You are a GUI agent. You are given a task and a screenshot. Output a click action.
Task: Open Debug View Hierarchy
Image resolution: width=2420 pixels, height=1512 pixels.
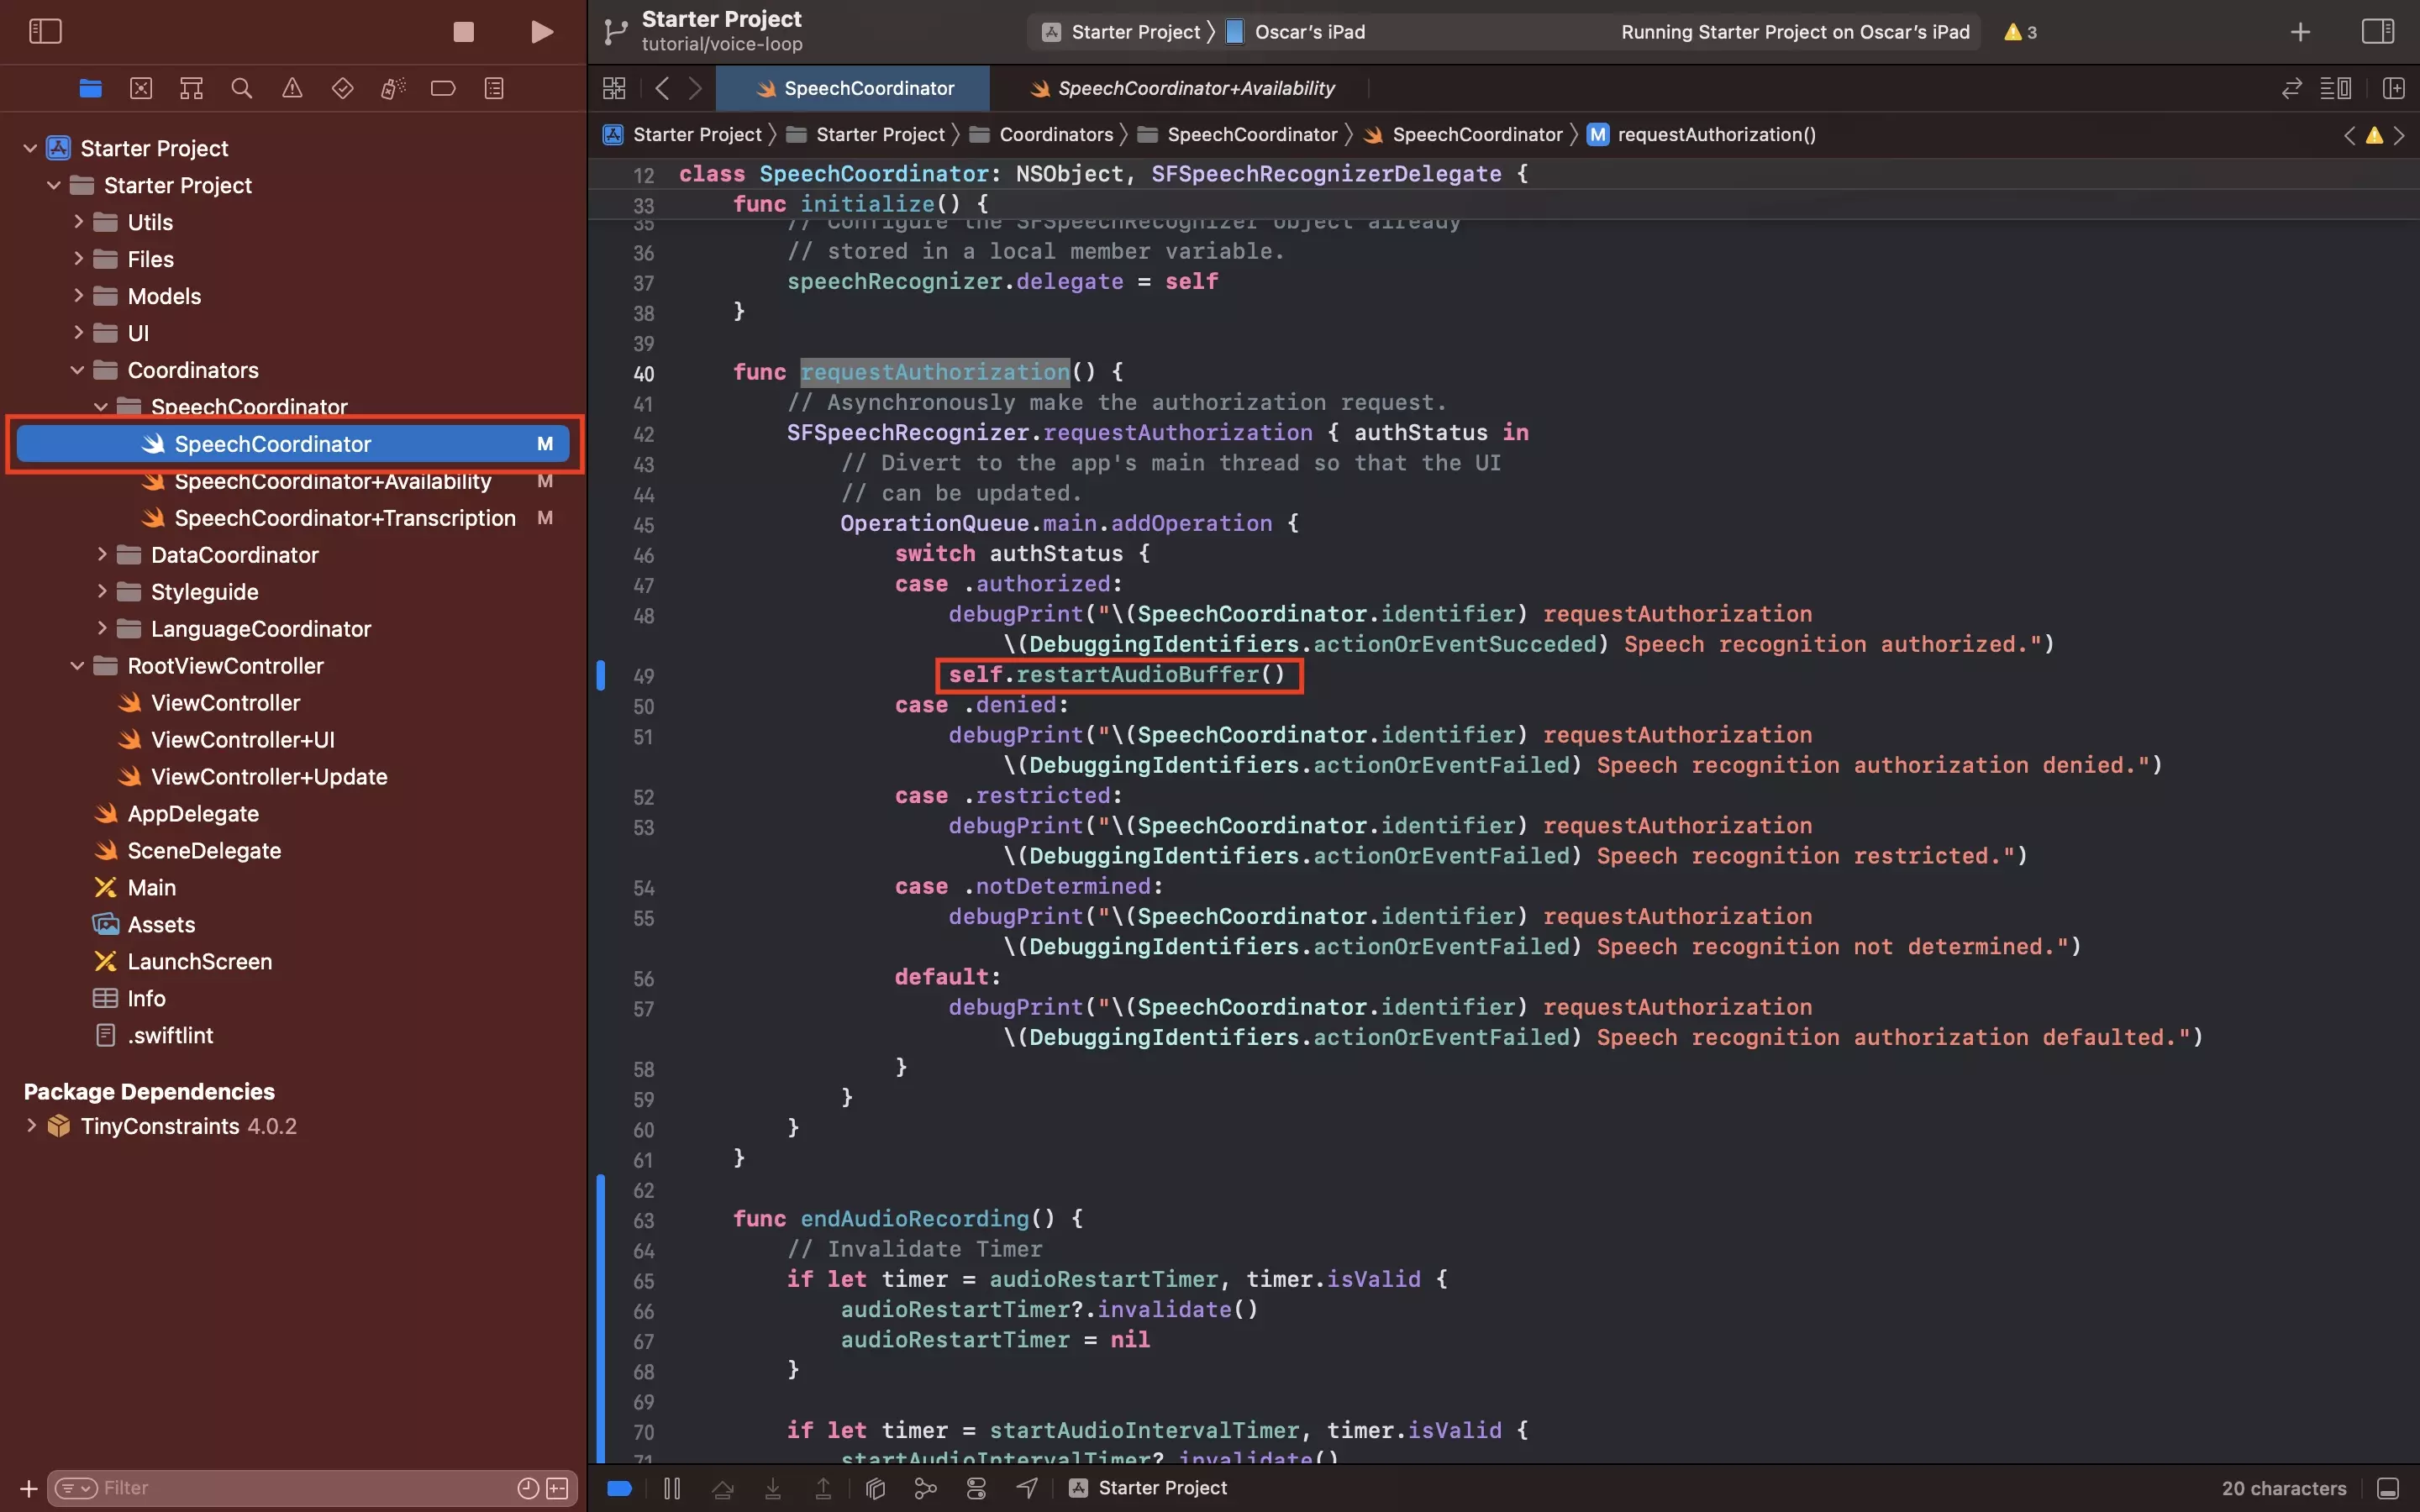[875, 1488]
